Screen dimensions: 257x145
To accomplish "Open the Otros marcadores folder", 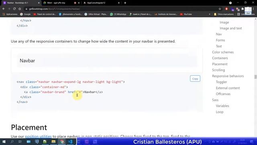I will (224, 14).
